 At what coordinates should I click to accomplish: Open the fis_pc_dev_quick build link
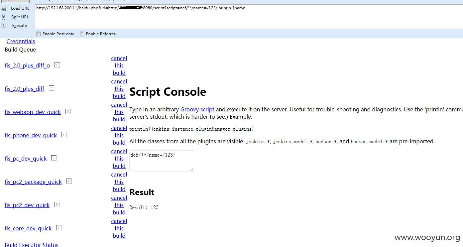(26, 159)
